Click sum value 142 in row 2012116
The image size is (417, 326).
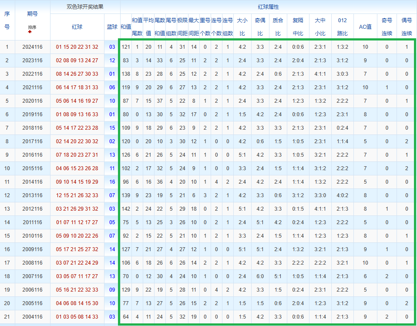pos(126,209)
